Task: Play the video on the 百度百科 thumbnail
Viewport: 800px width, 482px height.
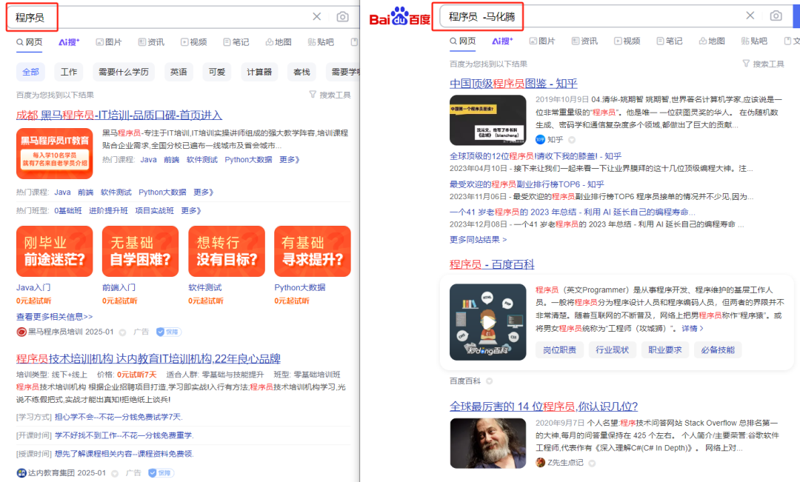Action: coord(487,322)
